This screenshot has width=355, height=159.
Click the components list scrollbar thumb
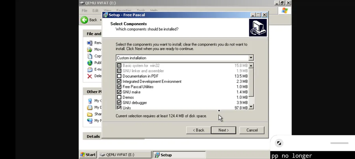(251, 82)
